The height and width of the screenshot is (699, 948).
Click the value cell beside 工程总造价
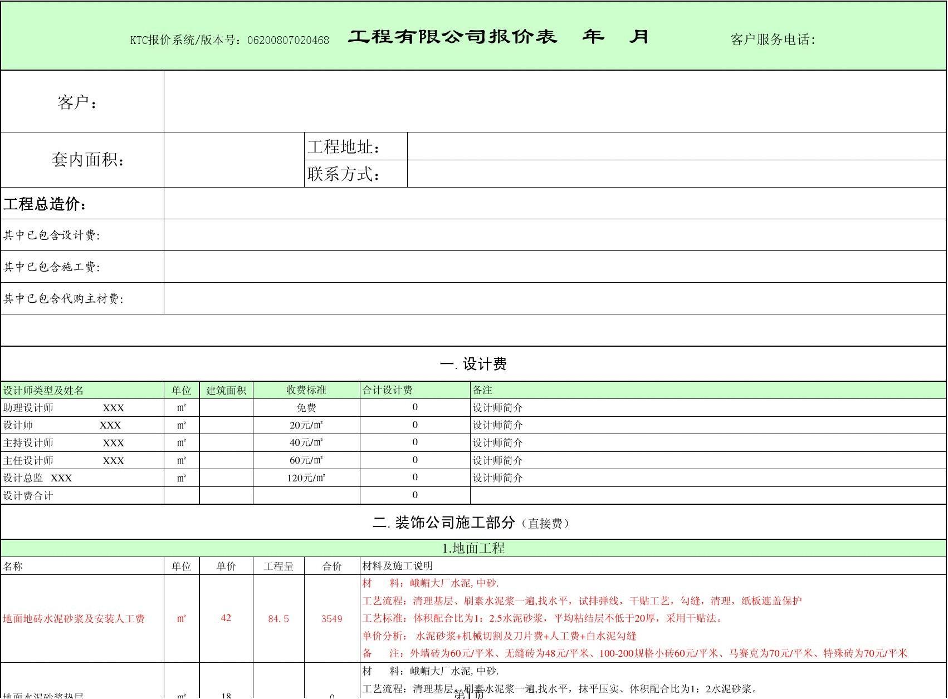tap(555, 203)
